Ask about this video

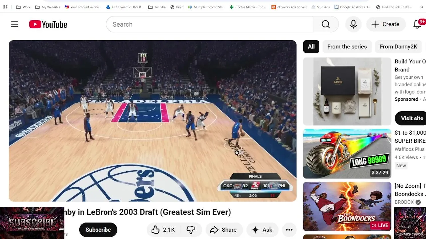pyautogui.click(x=262, y=230)
